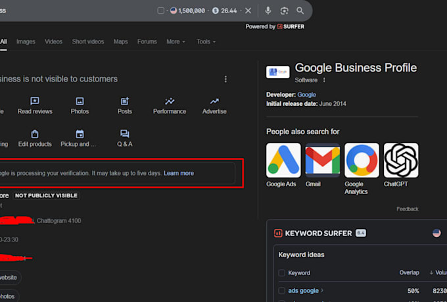The image size is (447, 302).
Task: Expand the More dropdown
Action: (x=176, y=41)
